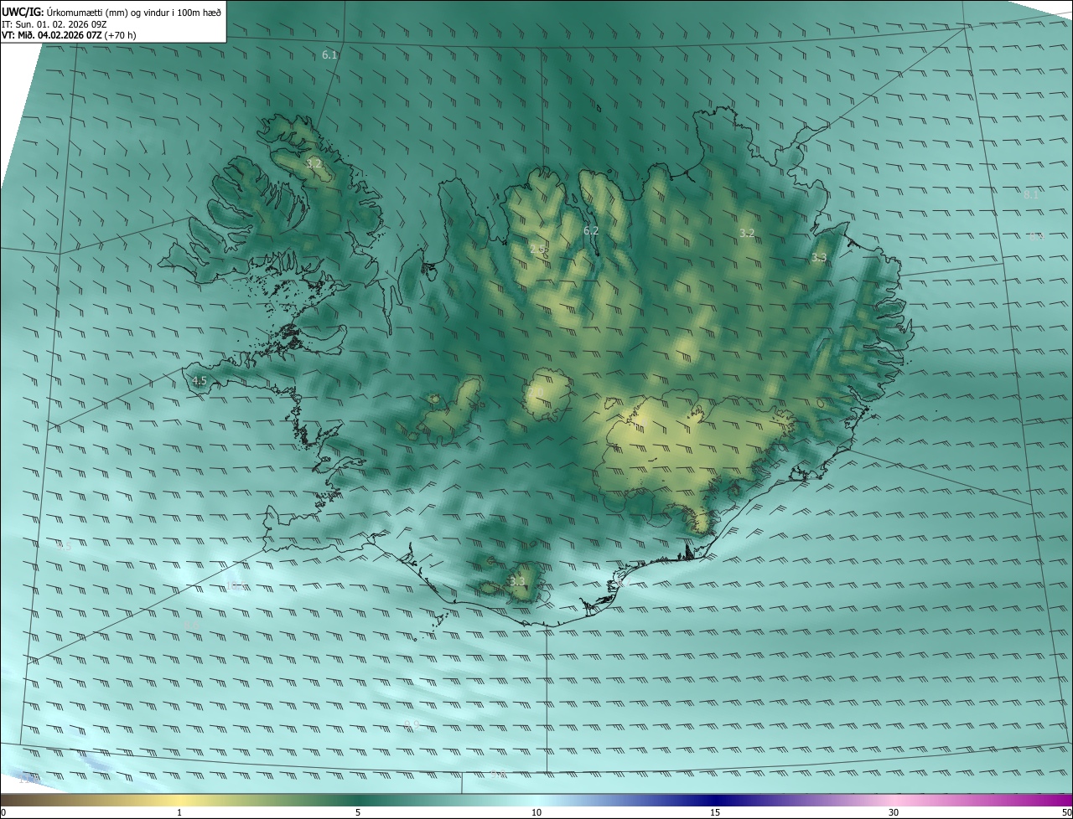Click the 3.3 value label in east Iceland

(819, 258)
